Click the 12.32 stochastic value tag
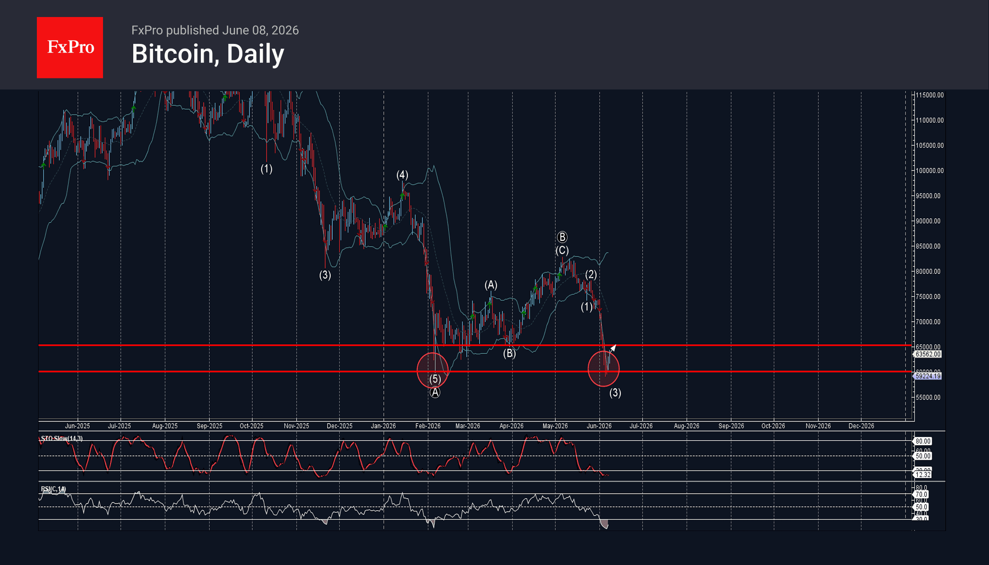 click(x=923, y=475)
